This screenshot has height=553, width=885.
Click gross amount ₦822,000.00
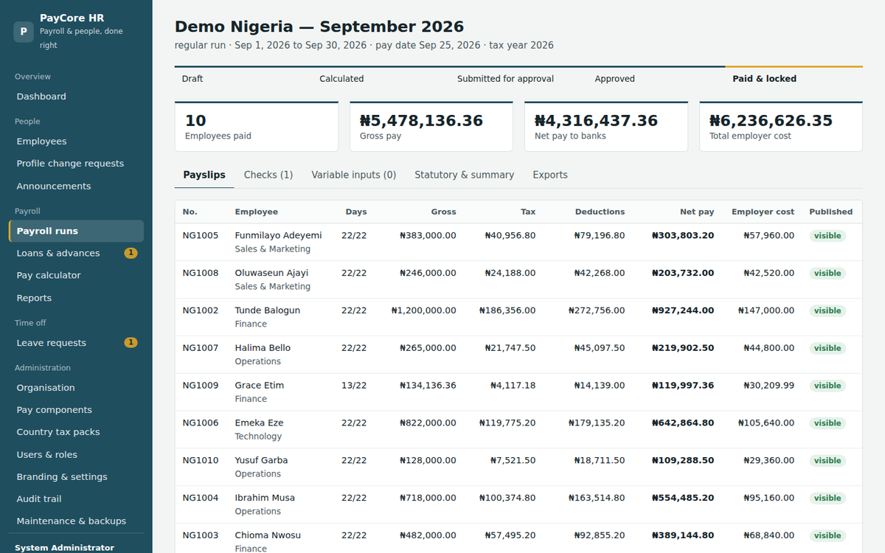point(428,423)
